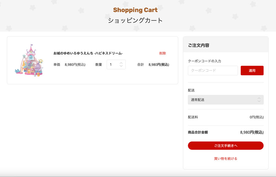
Task: Click the bold 8,980円 order total amount
Action: pyautogui.click(x=252, y=132)
